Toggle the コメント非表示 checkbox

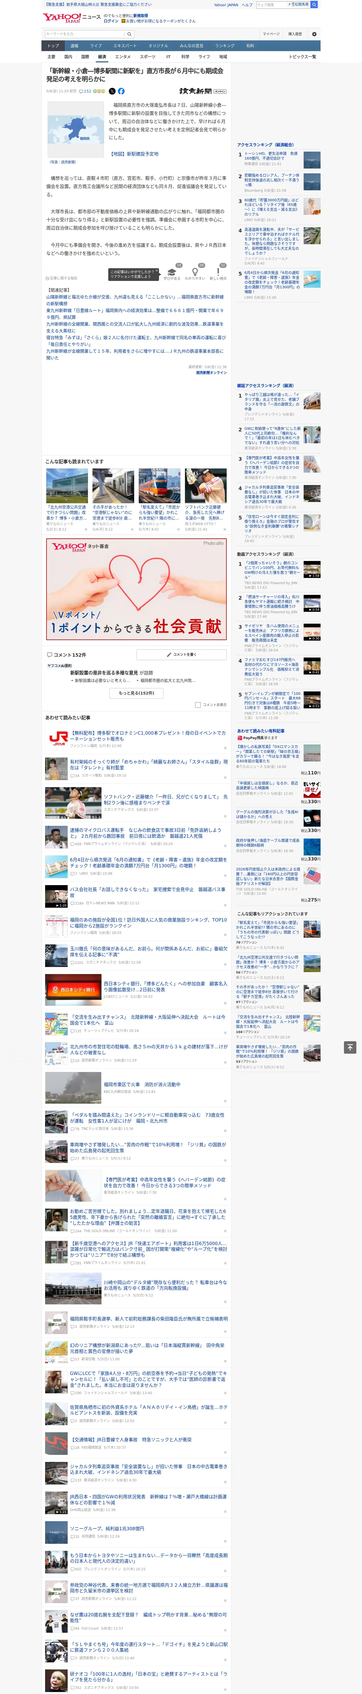(198, 705)
